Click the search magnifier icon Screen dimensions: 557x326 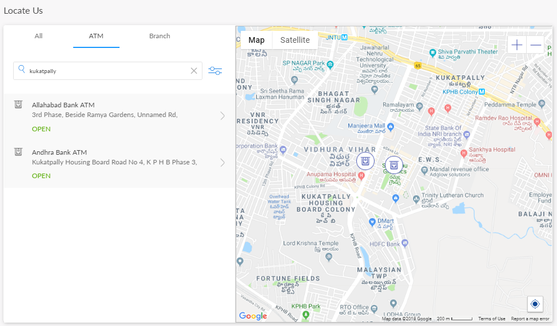click(x=22, y=70)
